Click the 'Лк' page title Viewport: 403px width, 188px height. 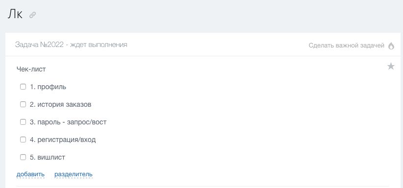(x=15, y=14)
